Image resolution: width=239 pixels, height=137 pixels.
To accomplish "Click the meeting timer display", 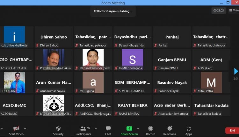I will pyautogui.click(x=219, y=11).
